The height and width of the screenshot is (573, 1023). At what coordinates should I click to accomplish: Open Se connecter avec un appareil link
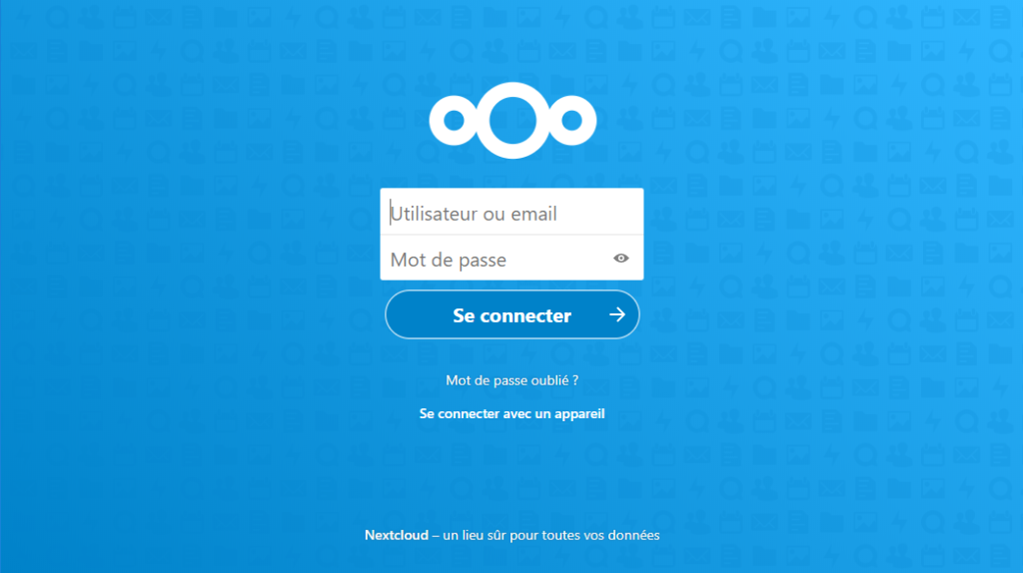512,414
